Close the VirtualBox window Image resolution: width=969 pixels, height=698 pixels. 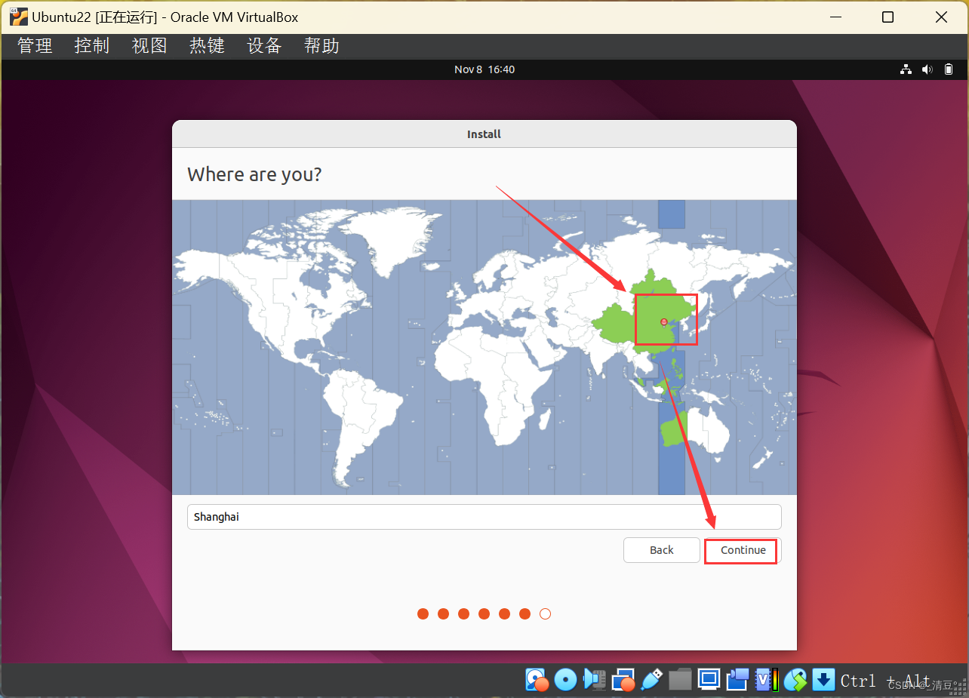(x=940, y=17)
